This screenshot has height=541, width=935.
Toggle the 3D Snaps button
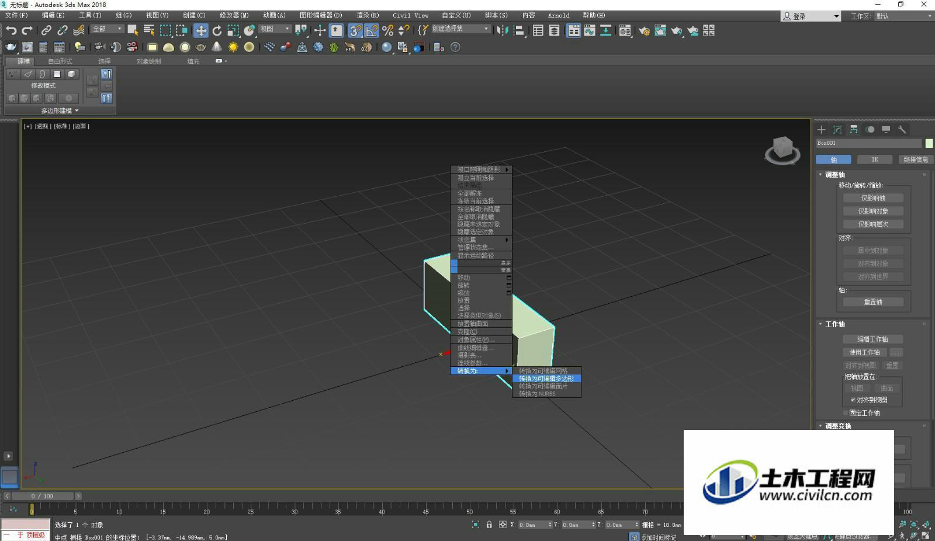point(355,30)
